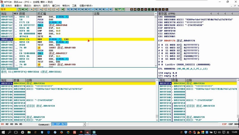Click inside the Command input field
The height and width of the screenshot is (135, 239).
(x=67, y=124)
